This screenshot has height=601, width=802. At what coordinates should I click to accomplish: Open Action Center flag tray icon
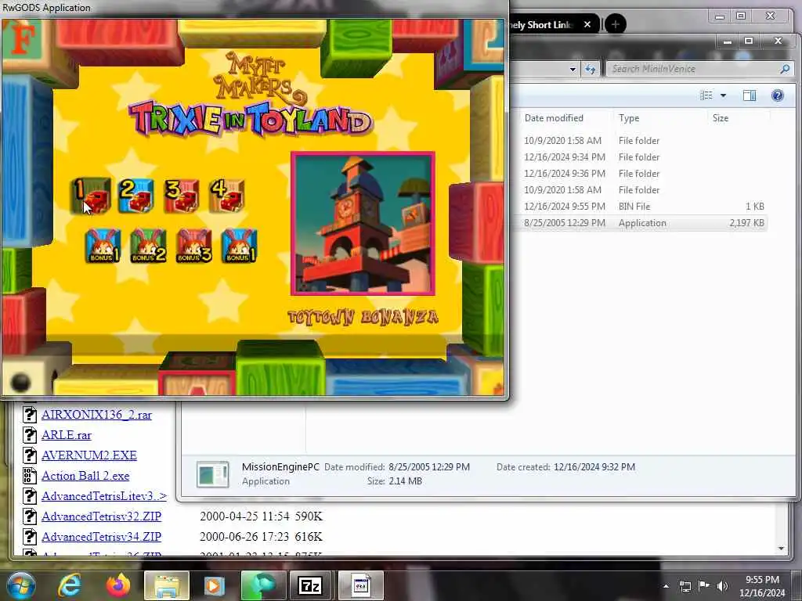click(x=704, y=586)
